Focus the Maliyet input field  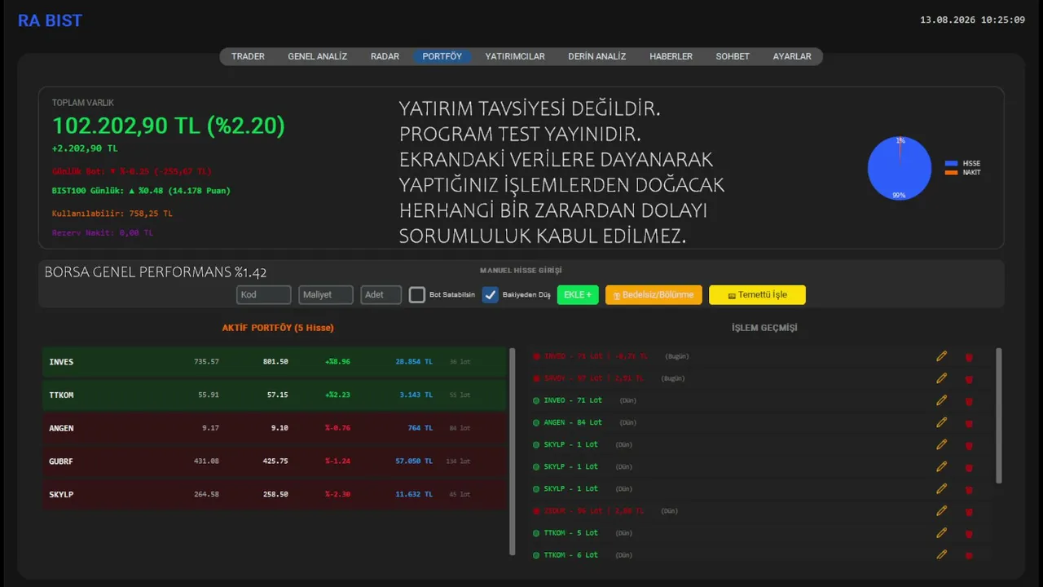pyautogui.click(x=326, y=294)
